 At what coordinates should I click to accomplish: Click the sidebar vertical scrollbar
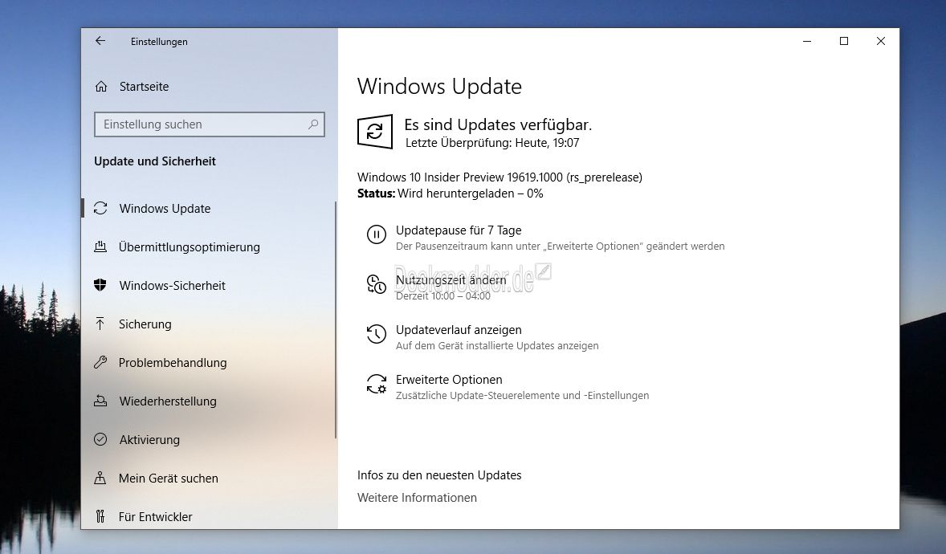[x=336, y=320]
